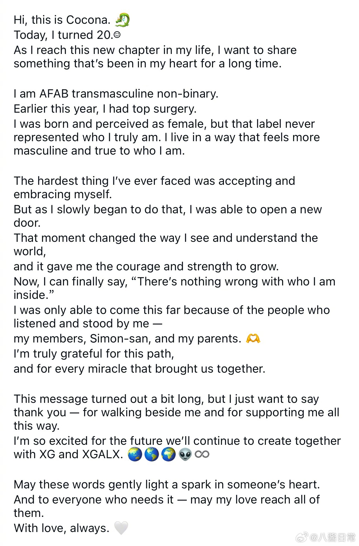Click the infinity symbol emoji
Screen dimensions: 359x546
tap(202, 455)
